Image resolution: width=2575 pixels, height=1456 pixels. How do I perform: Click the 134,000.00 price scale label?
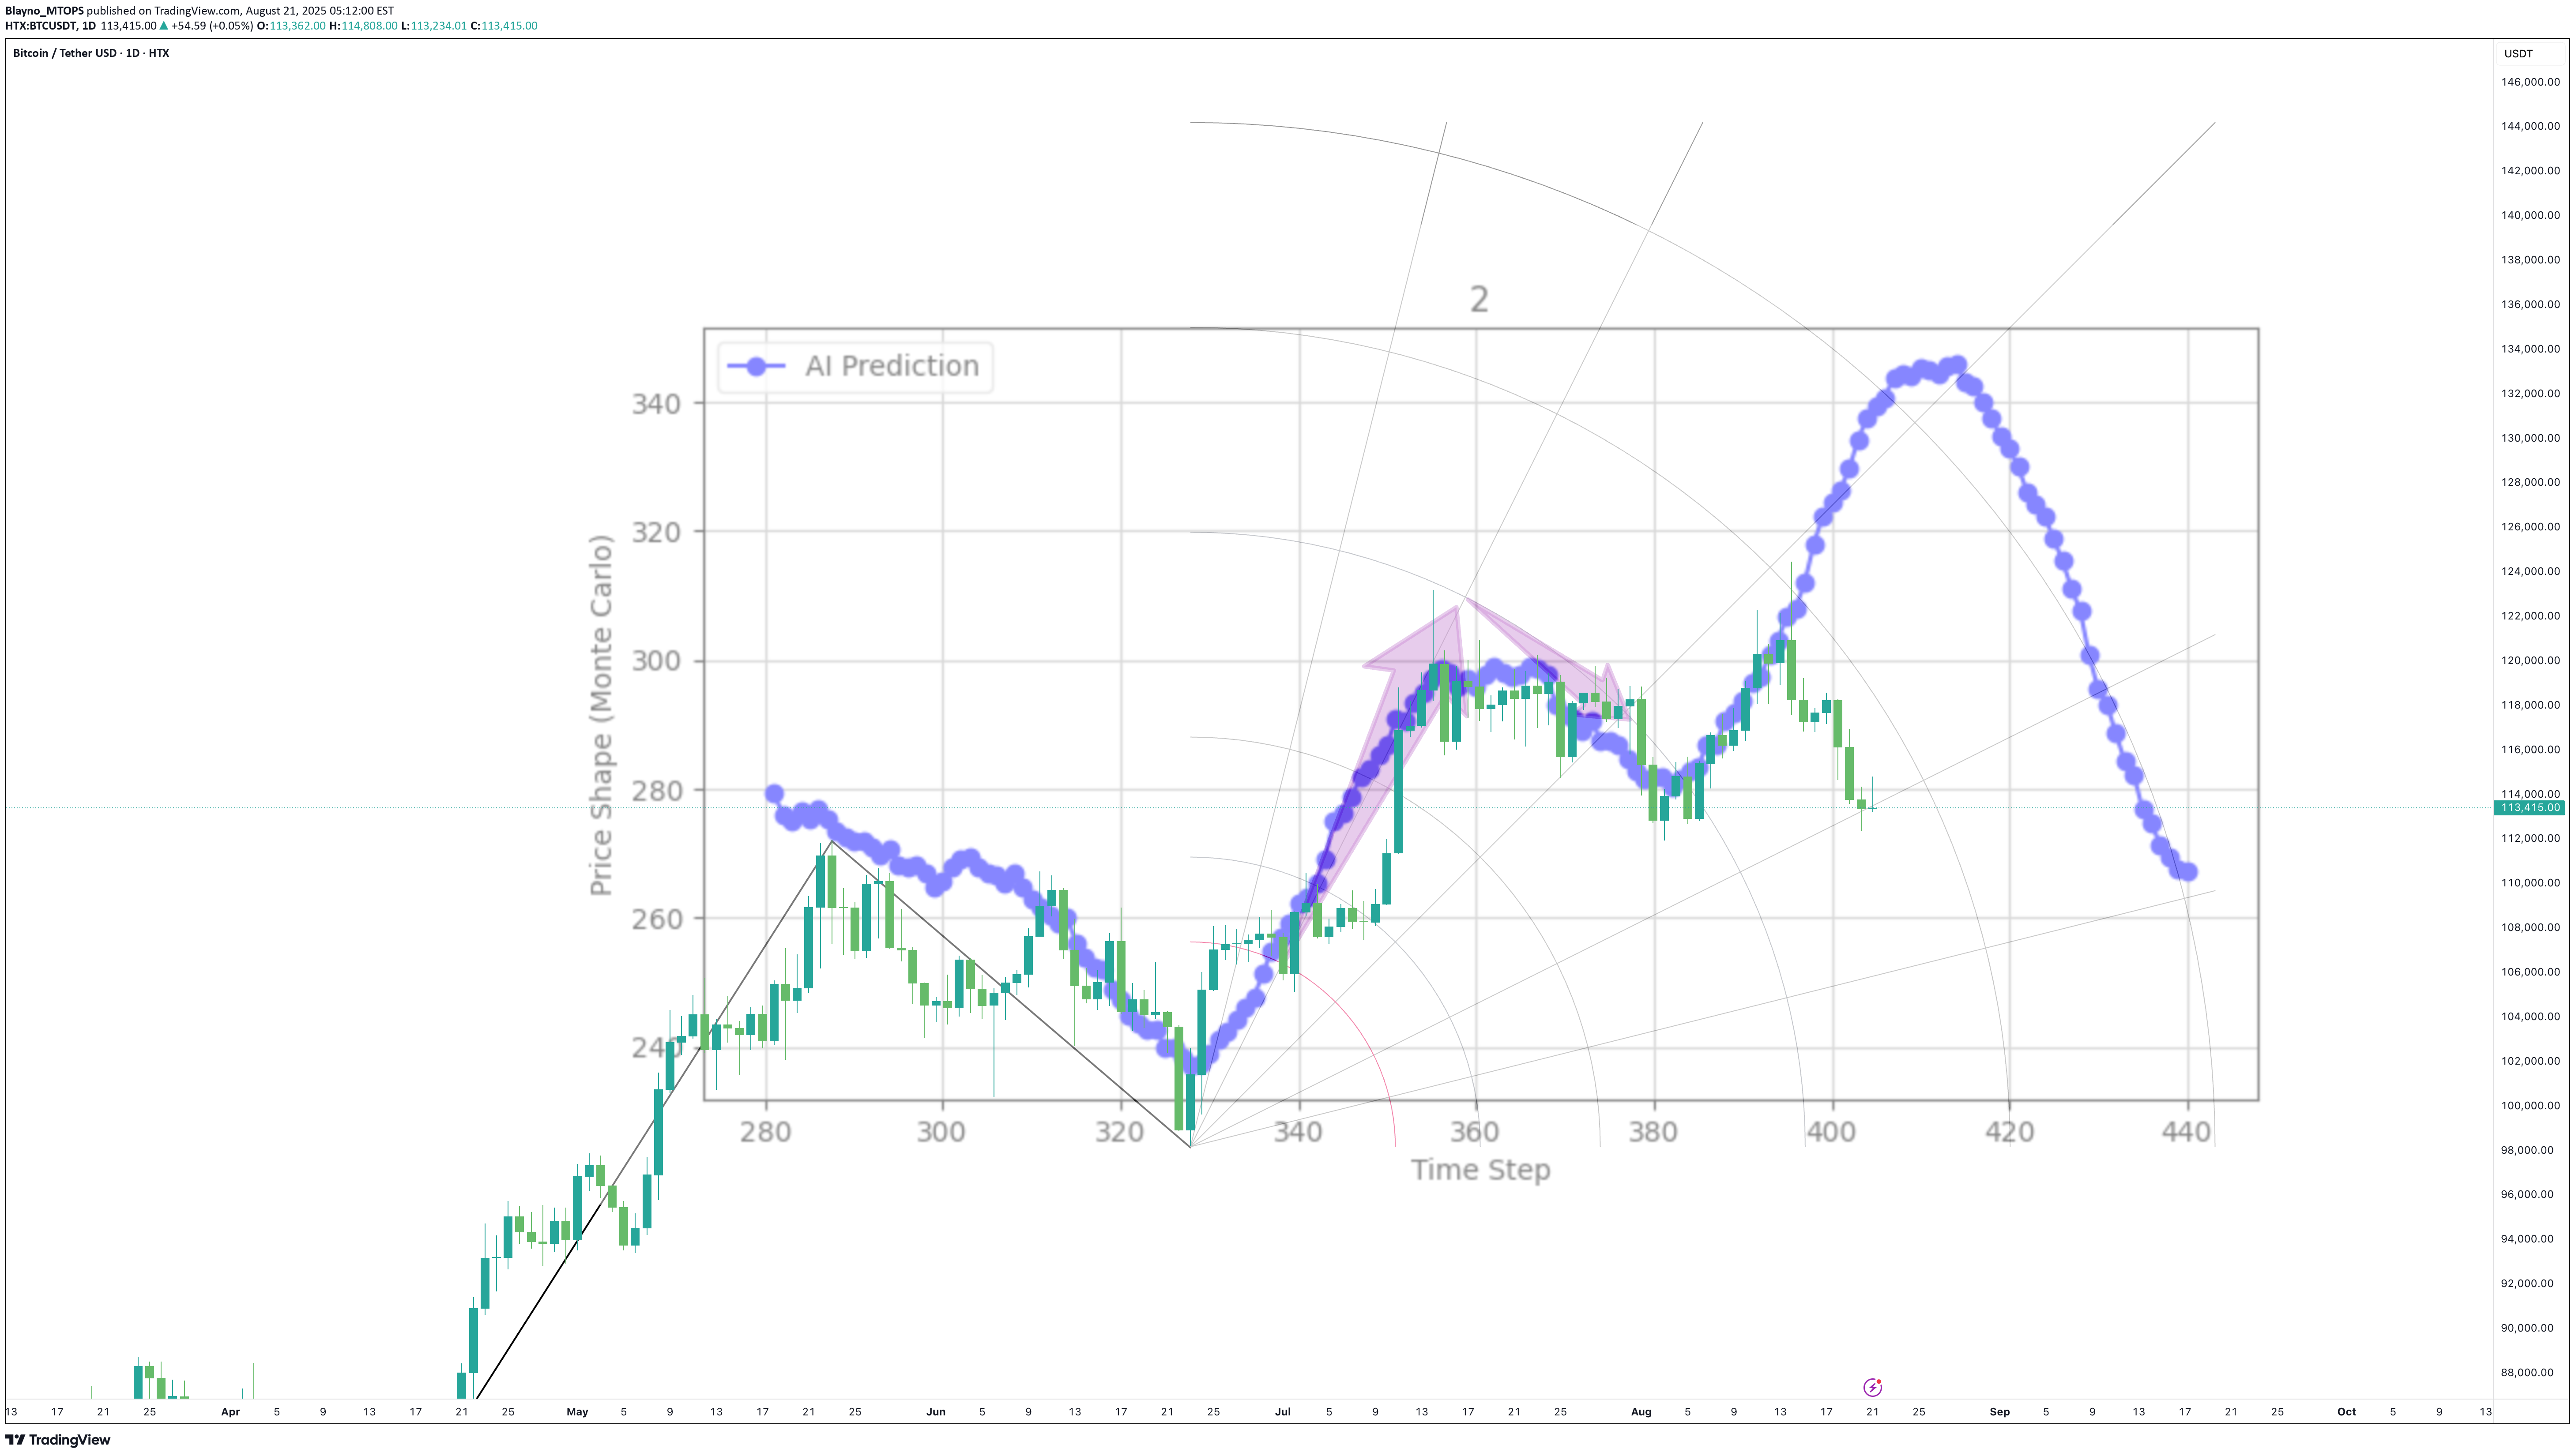[2530, 349]
